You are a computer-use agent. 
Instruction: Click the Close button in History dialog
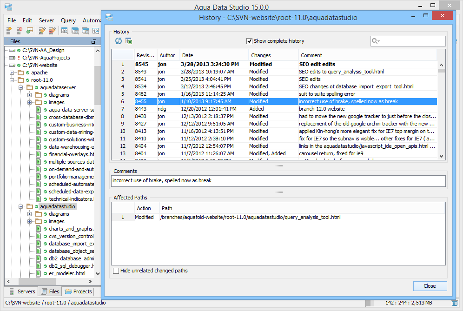[430, 286]
